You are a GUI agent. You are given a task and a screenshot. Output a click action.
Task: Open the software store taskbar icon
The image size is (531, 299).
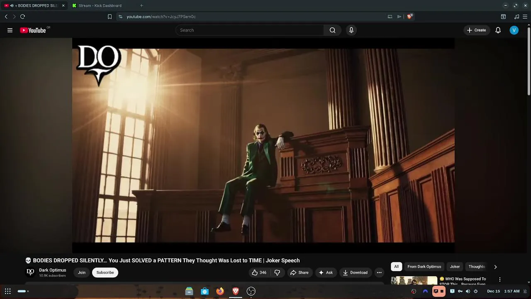(x=205, y=291)
